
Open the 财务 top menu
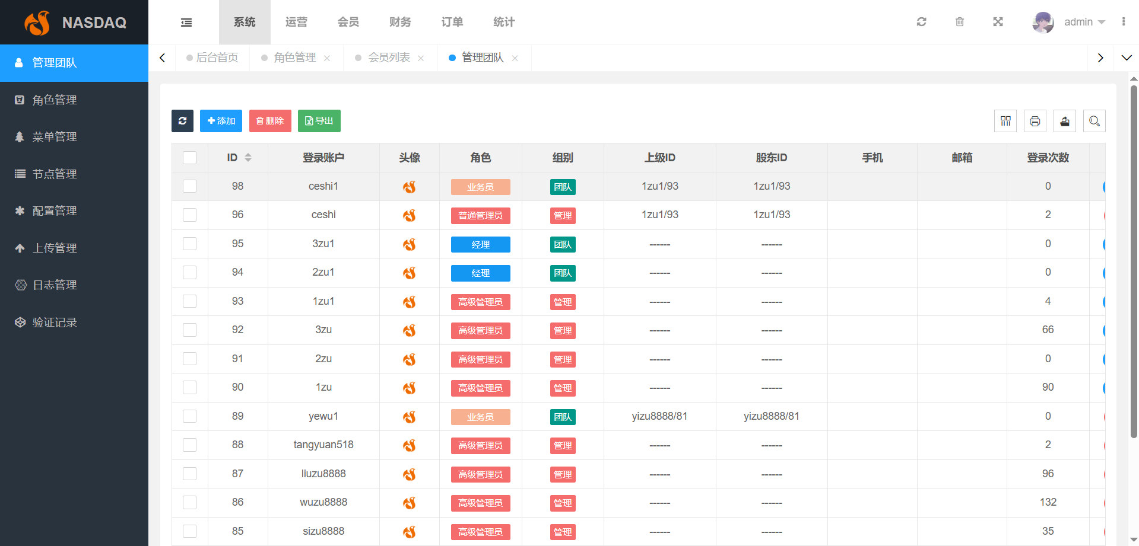click(x=400, y=22)
